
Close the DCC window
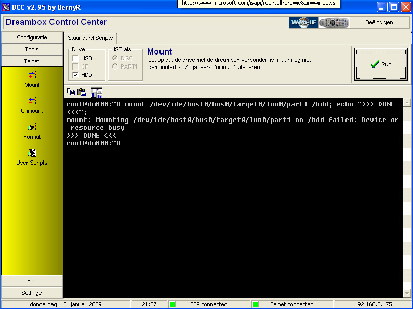point(406,7)
